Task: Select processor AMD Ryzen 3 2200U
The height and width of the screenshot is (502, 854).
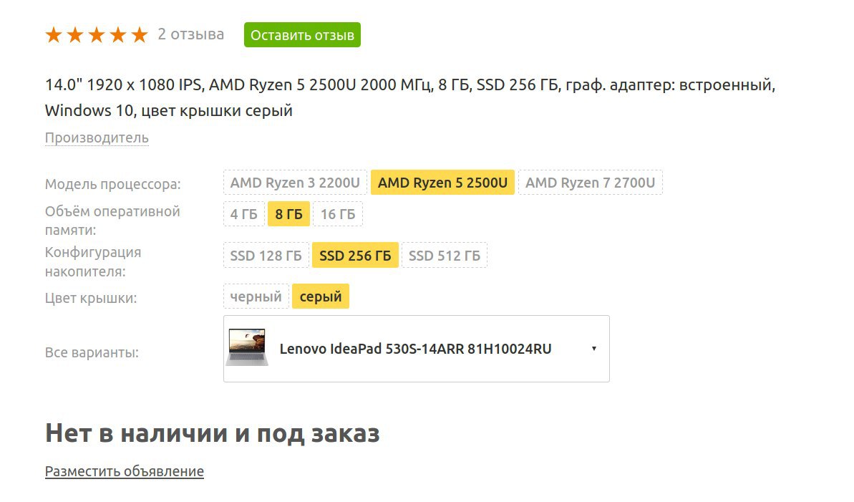Action: 295,183
